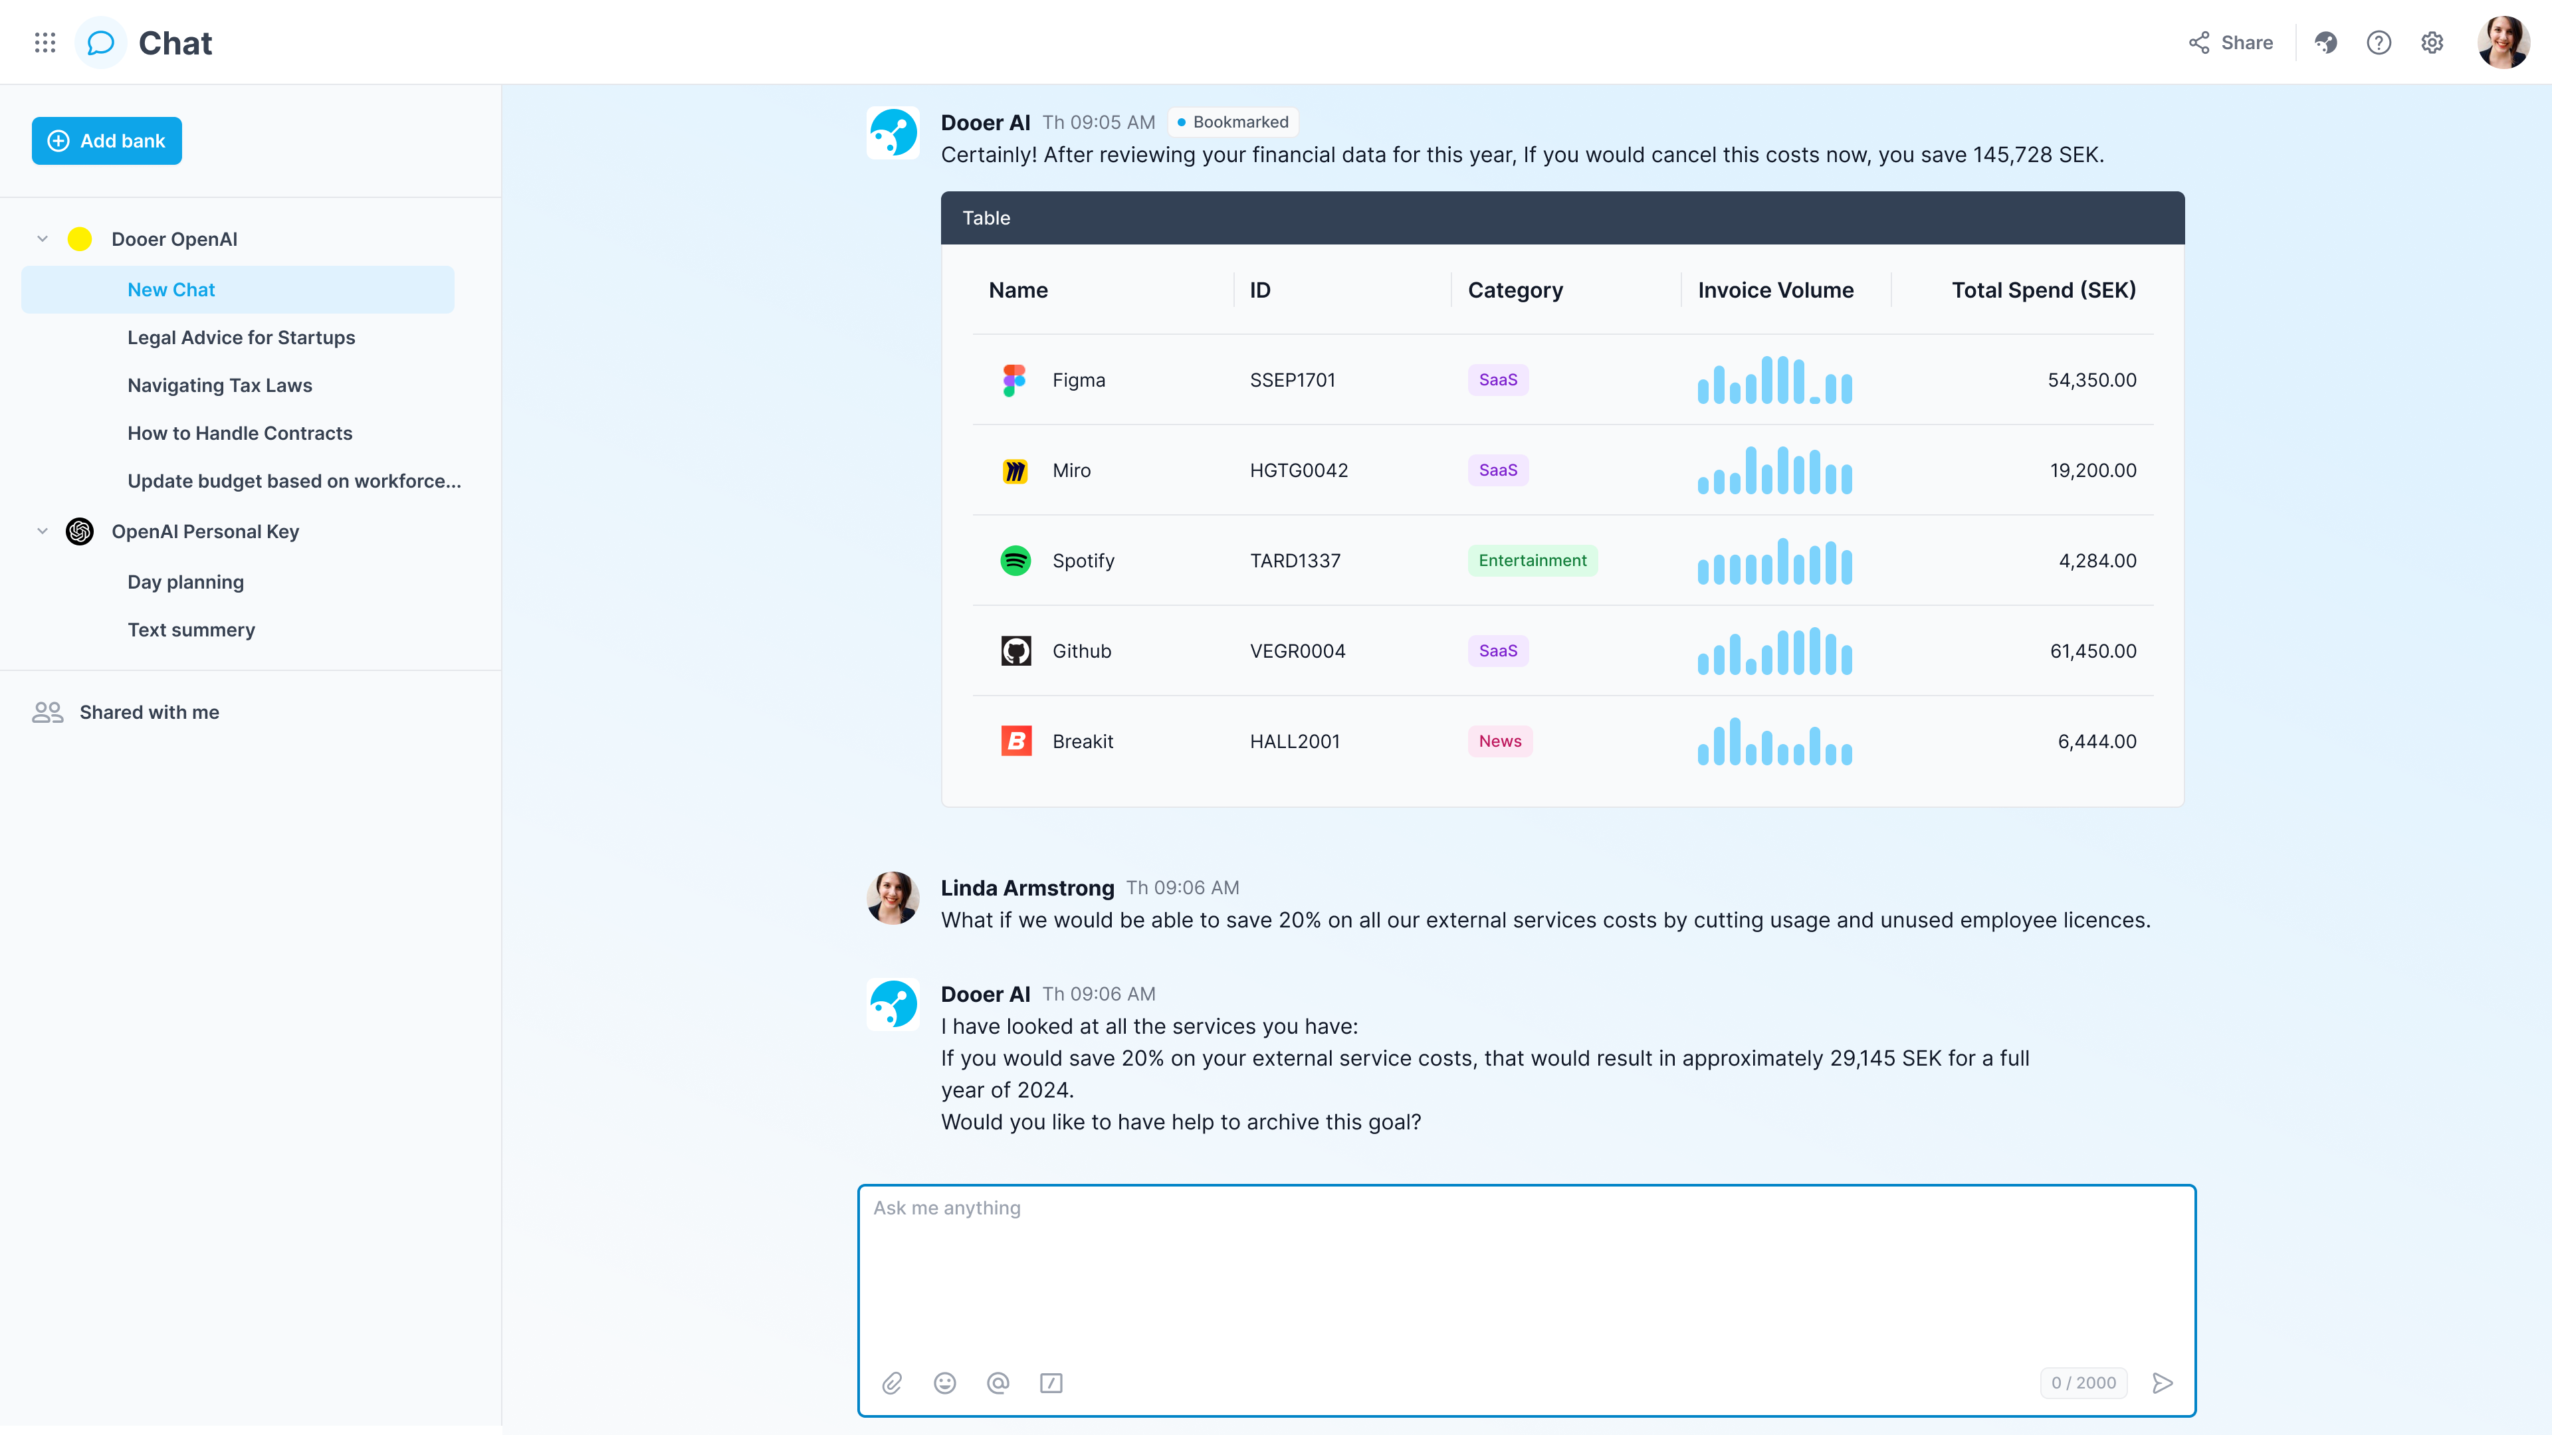
Task: Collapse the Dooer OpenAI group
Action: [43, 239]
